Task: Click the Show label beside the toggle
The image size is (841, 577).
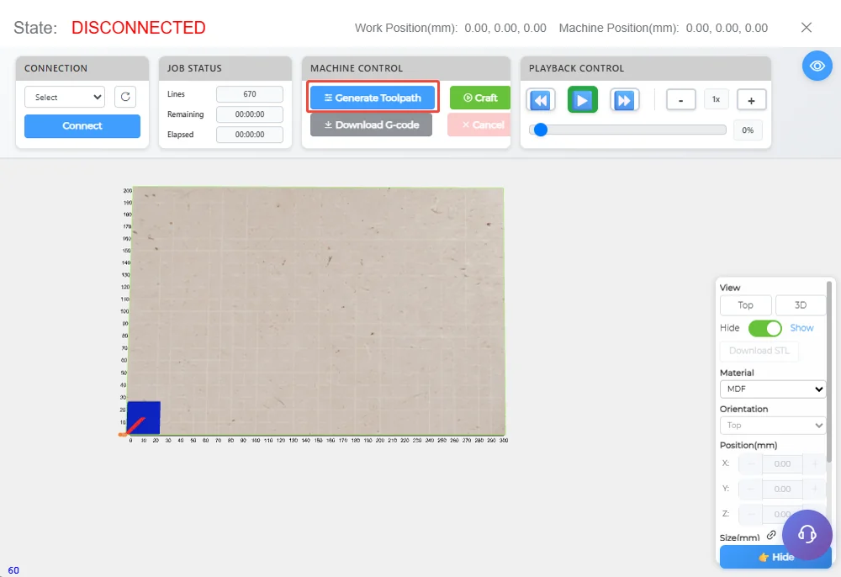Action: [801, 328]
